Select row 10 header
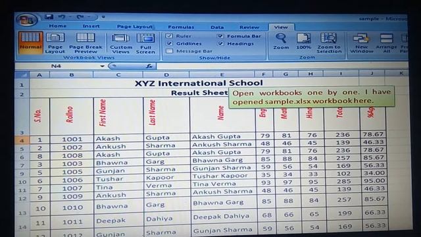 point(22,182)
